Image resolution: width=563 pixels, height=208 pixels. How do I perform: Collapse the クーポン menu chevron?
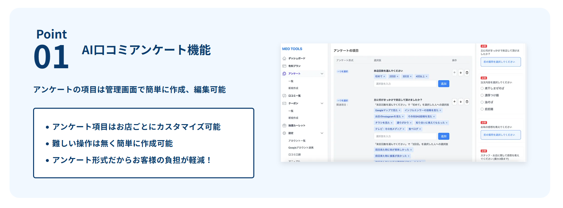point(322,104)
